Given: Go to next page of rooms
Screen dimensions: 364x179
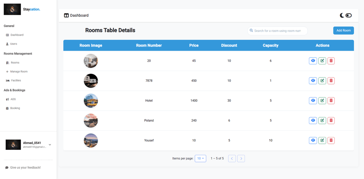Looking at the screenshot, I should 241,158.
